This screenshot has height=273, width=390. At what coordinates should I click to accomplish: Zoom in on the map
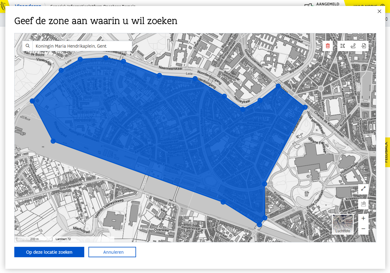(x=363, y=219)
